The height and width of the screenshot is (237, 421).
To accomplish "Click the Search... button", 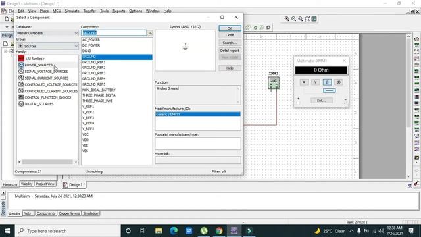I will coord(230,43).
